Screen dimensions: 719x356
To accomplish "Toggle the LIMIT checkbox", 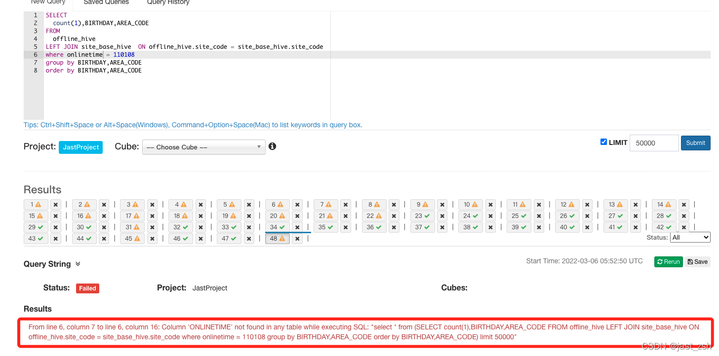I will 603,142.
